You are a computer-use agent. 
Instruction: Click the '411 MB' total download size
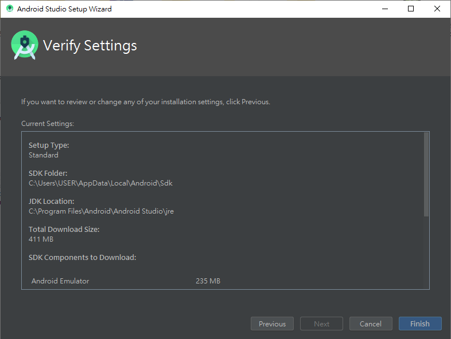41,239
